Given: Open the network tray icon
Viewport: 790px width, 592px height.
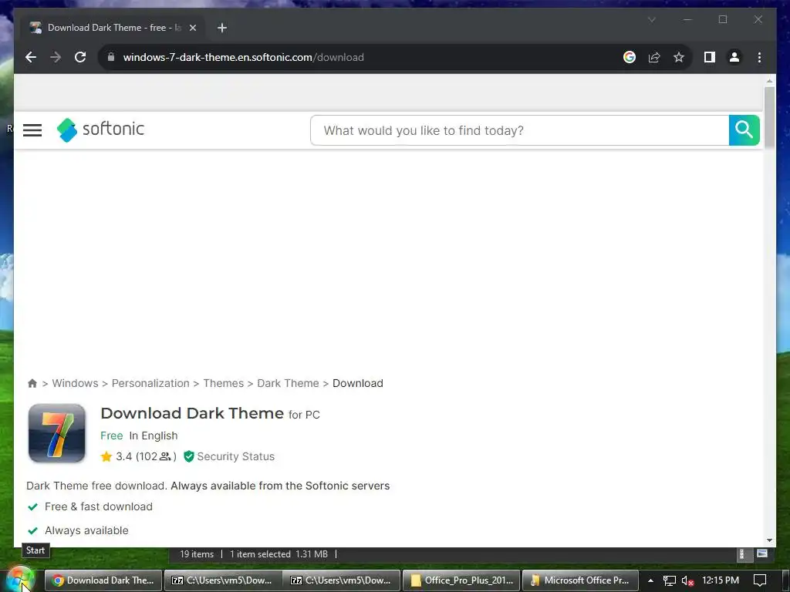Looking at the screenshot, I should (x=669, y=581).
